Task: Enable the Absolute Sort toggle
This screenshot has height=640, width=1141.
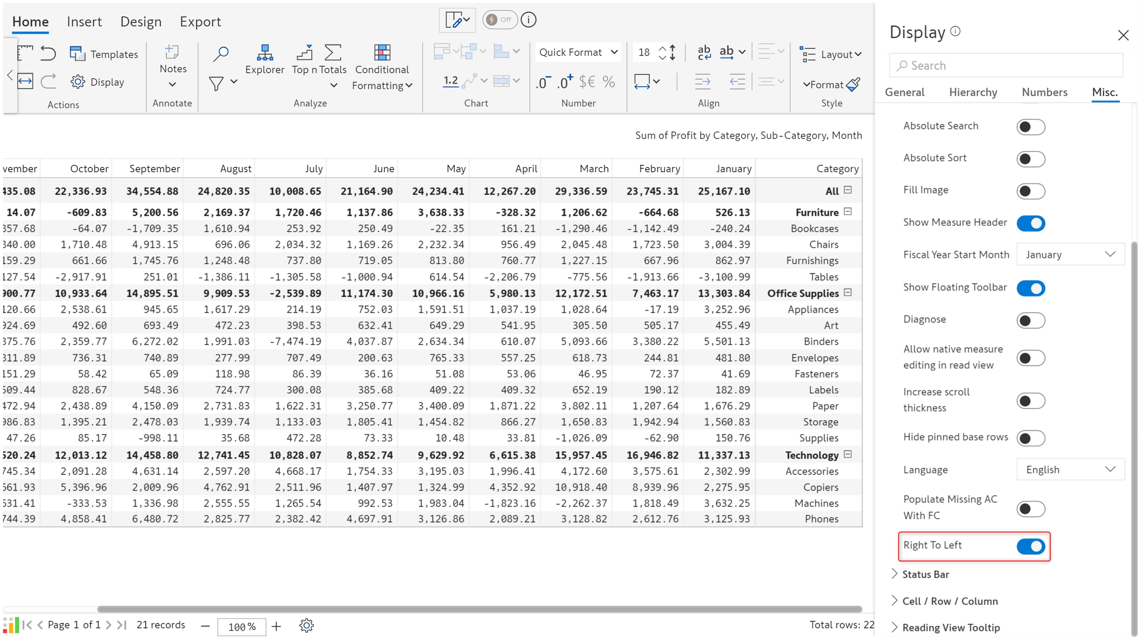Action: (1031, 159)
